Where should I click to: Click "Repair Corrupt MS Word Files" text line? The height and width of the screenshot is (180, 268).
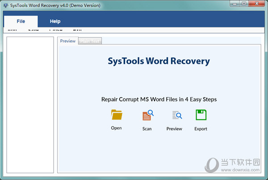(x=159, y=99)
